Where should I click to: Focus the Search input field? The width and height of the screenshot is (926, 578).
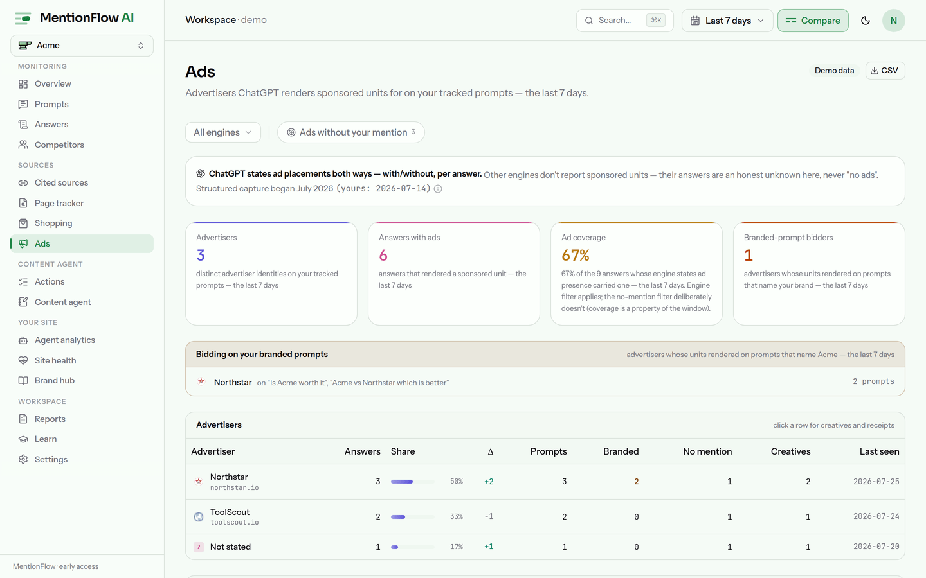coord(624,21)
